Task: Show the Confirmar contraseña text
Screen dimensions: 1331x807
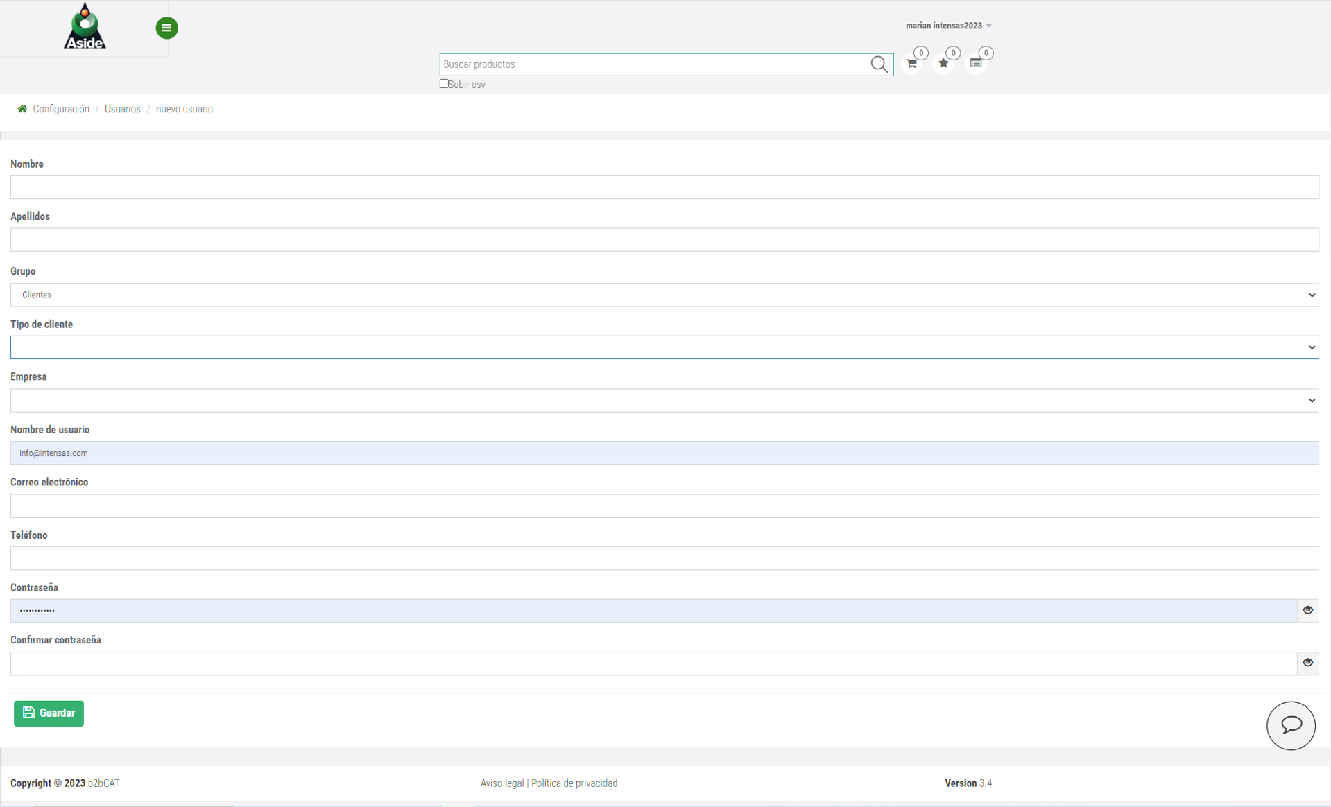Action: point(1307,663)
